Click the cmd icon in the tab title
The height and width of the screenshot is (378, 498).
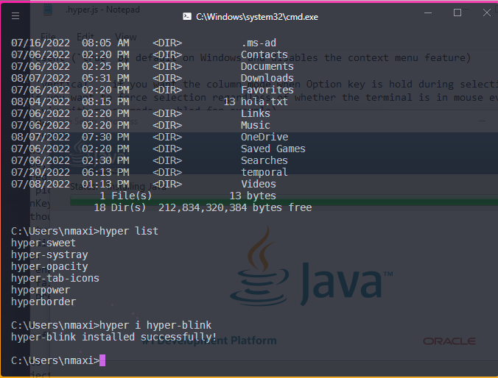click(x=188, y=15)
